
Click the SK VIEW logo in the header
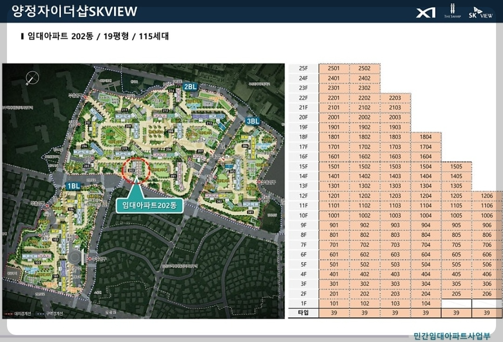pyautogui.click(x=480, y=13)
